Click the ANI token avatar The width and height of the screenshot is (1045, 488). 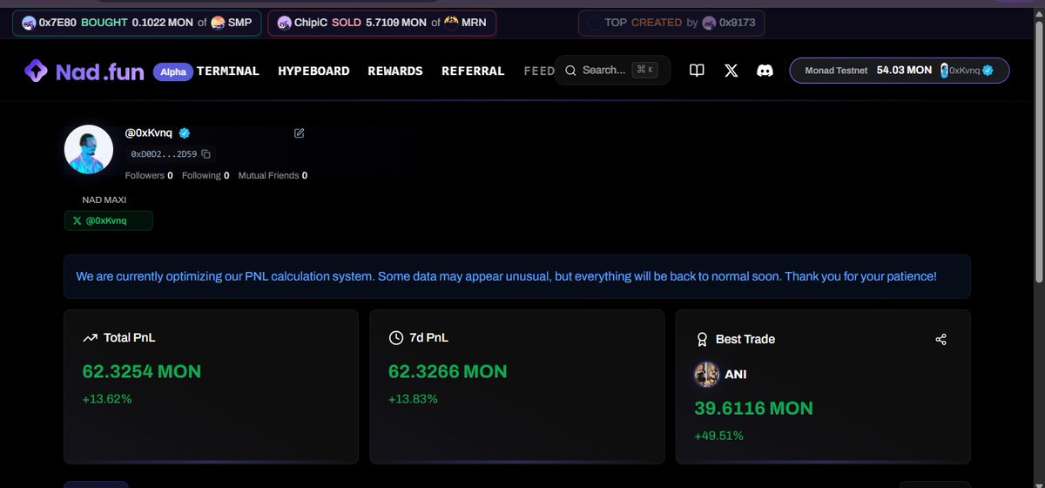pos(706,374)
